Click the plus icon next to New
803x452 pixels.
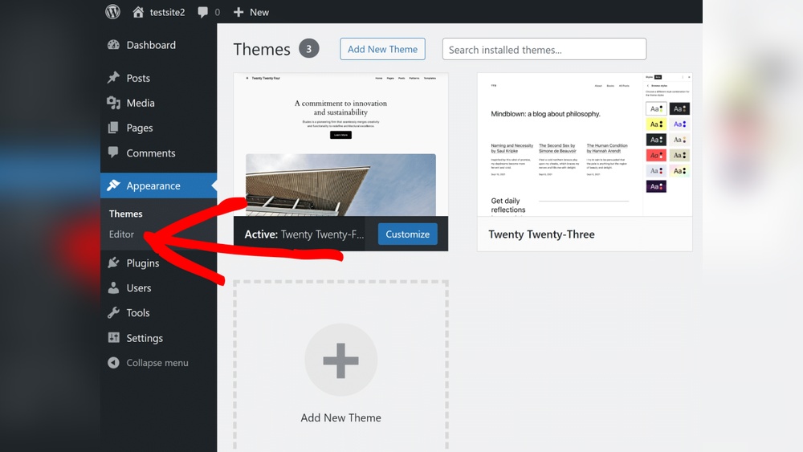(x=238, y=12)
